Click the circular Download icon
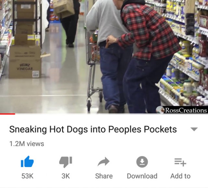Image resolution: width=208 pixels, height=188 pixels. tap(142, 162)
